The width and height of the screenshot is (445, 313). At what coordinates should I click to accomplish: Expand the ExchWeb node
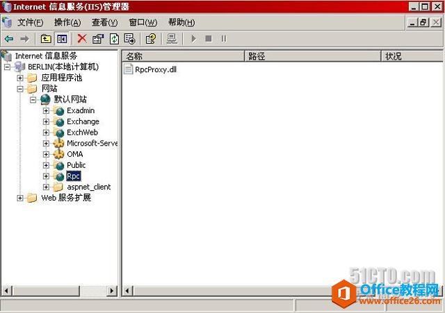pyautogui.click(x=46, y=133)
